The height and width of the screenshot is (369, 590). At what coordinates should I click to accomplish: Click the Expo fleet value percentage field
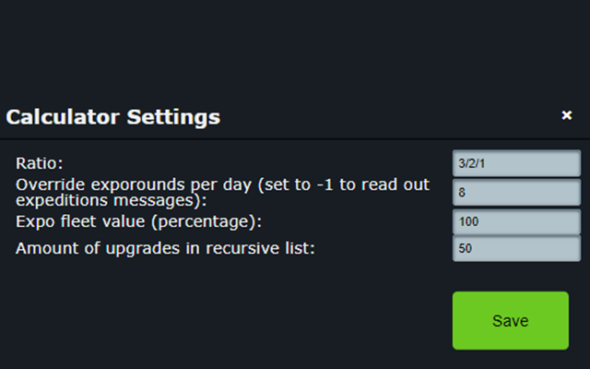pos(516,221)
